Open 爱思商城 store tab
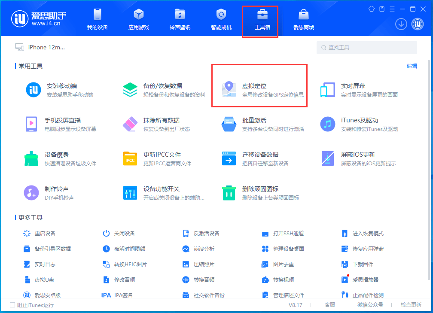This screenshot has height=313, width=433. 304,19
